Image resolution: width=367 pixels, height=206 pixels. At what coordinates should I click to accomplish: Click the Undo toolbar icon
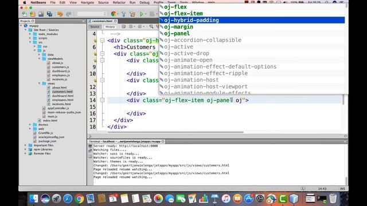60,14
